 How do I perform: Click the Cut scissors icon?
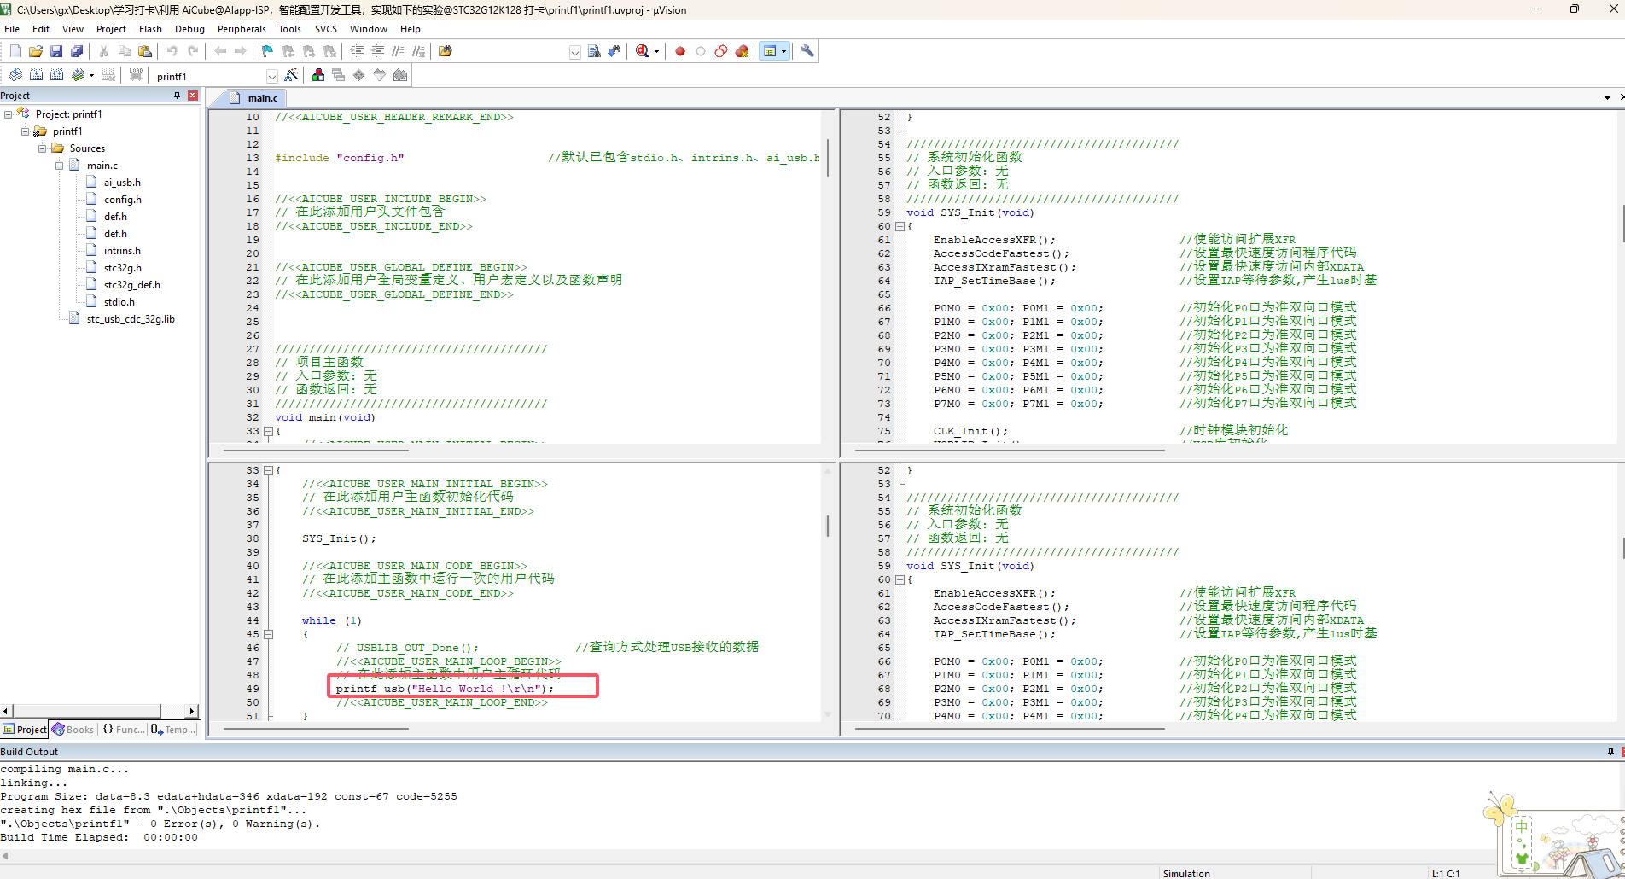[x=104, y=51]
